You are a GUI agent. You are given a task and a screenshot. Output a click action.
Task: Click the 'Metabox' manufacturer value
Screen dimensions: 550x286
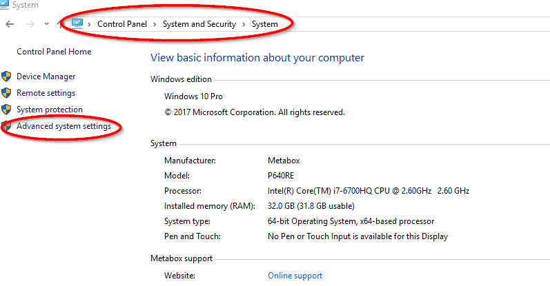pos(284,161)
